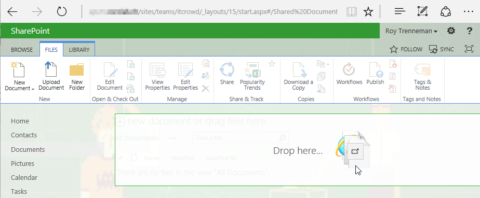Screen dimensions: 480x198
Task: Switch to the BROWSE ribbon tab
Action: click(x=22, y=50)
